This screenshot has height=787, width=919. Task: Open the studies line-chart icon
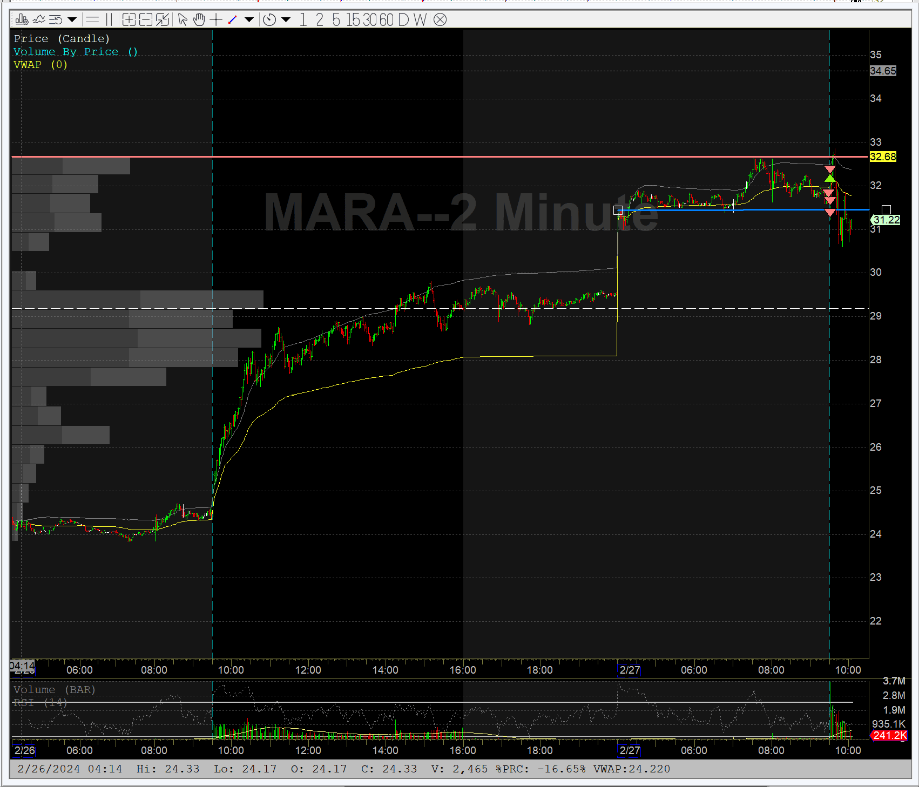coord(39,20)
